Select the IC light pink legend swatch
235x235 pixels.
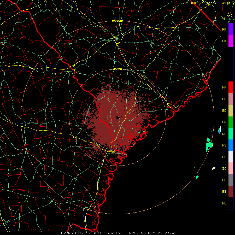point(231,168)
